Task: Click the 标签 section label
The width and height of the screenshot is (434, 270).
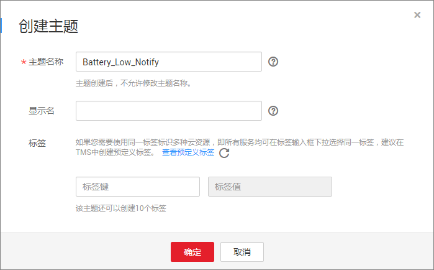Action: point(37,143)
